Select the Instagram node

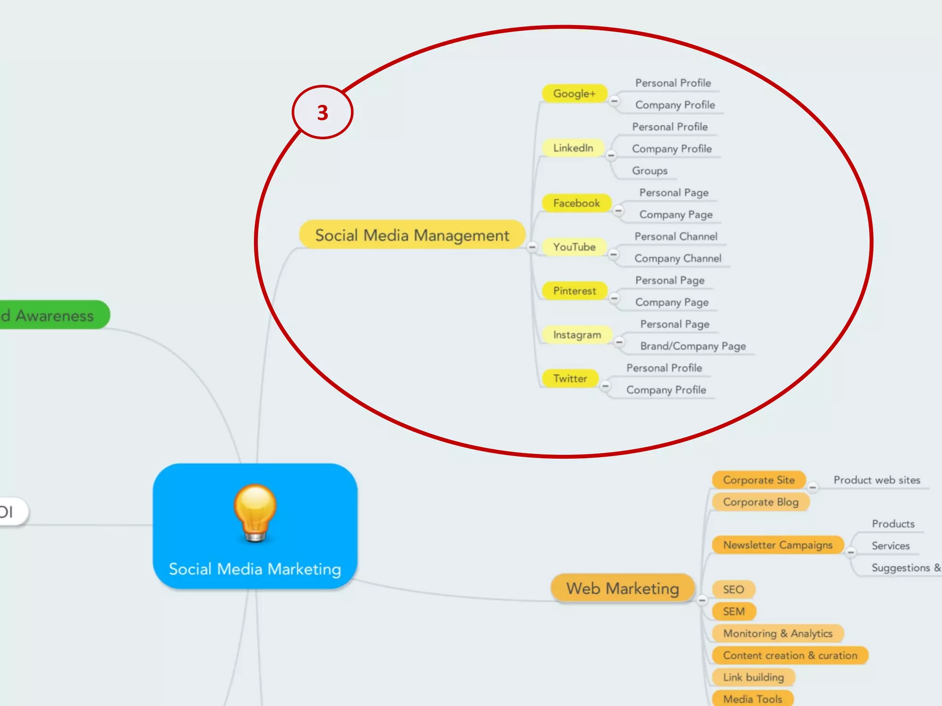click(x=577, y=335)
